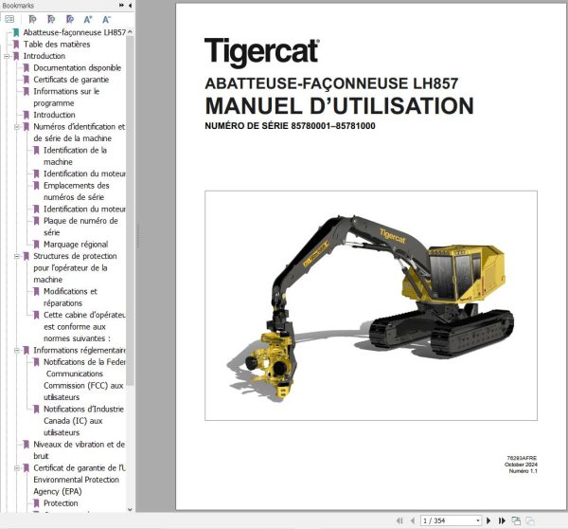Jump to the last page button
Viewport: 568px width, 529px height.
[x=502, y=520]
